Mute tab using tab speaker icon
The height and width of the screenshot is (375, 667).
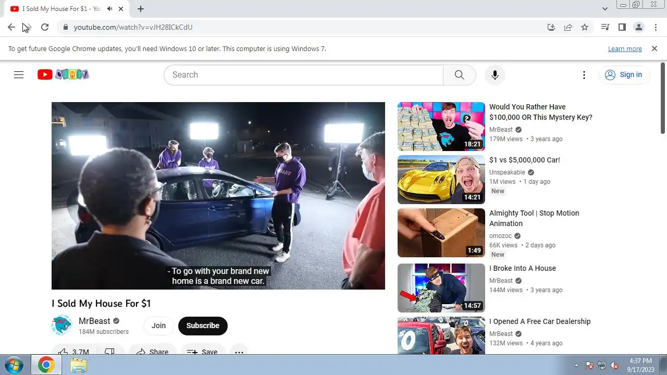coord(110,9)
